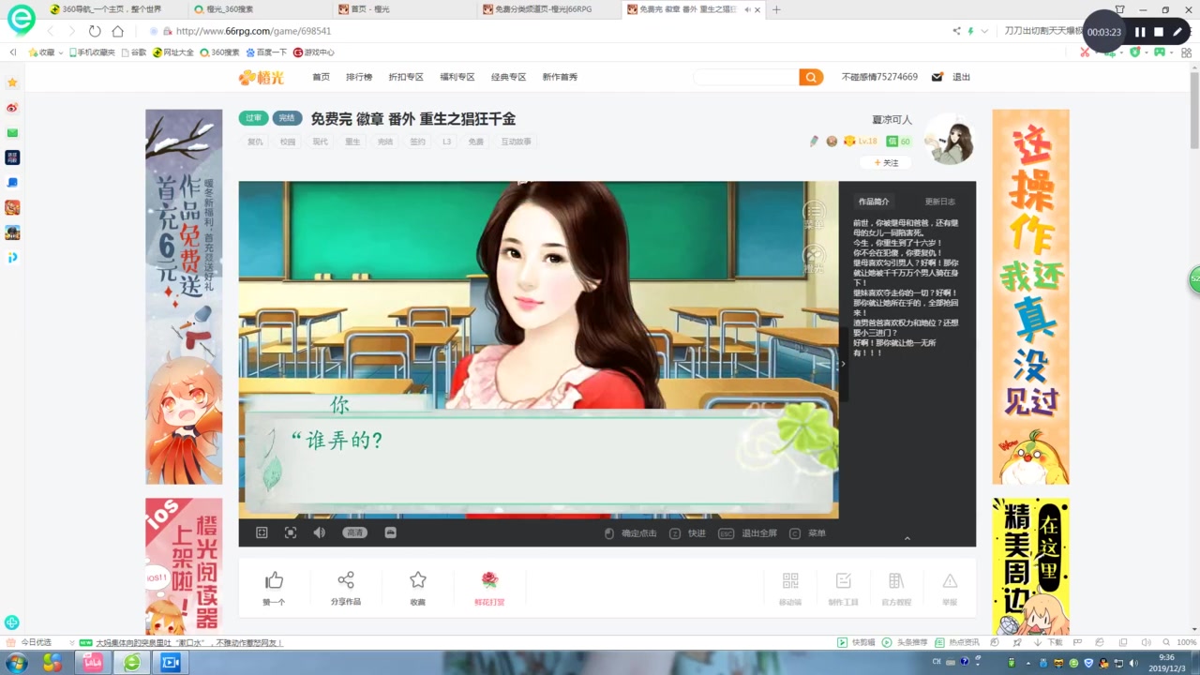Open the 移动端 QR code icon
Screen dimensions: 1200x675
click(x=790, y=581)
